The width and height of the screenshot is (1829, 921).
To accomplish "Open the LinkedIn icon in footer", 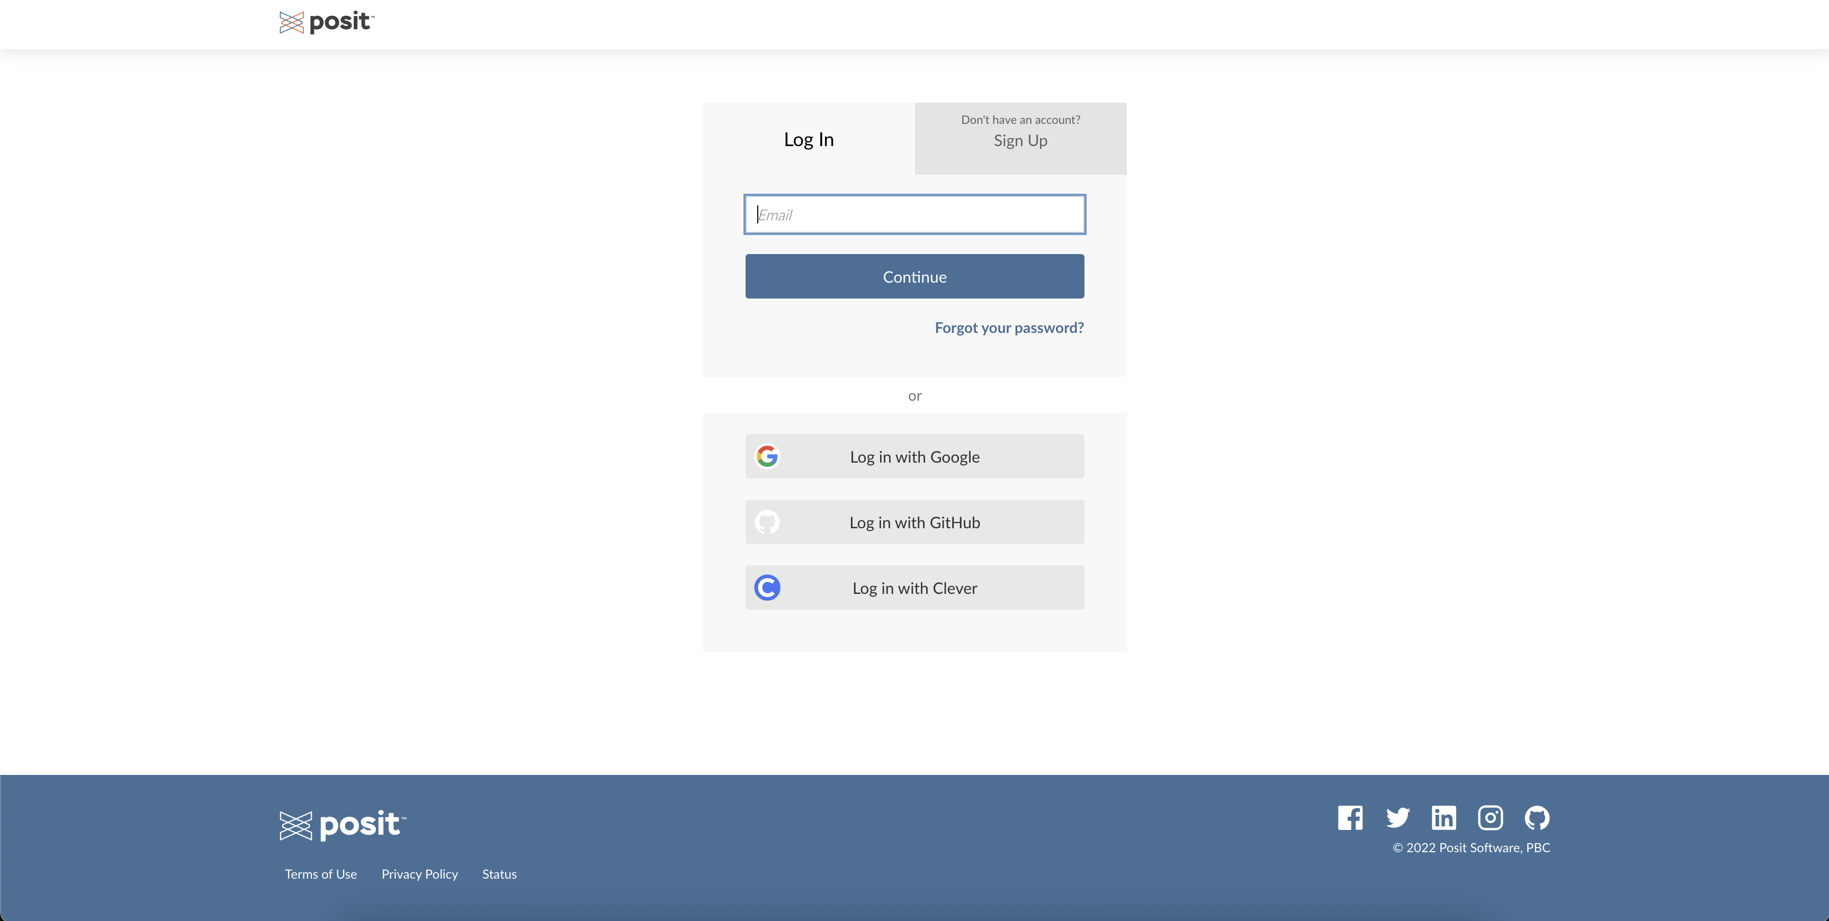I will [1444, 817].
